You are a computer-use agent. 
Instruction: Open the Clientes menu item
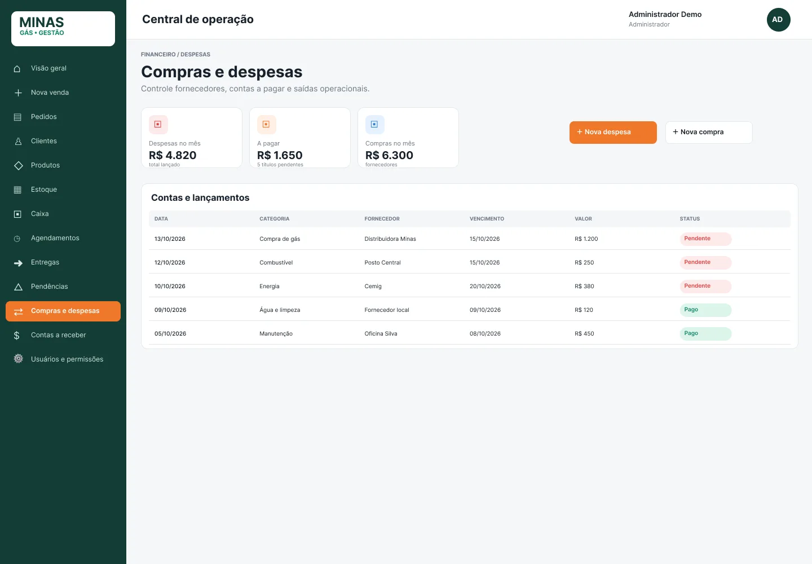point(63,142)
